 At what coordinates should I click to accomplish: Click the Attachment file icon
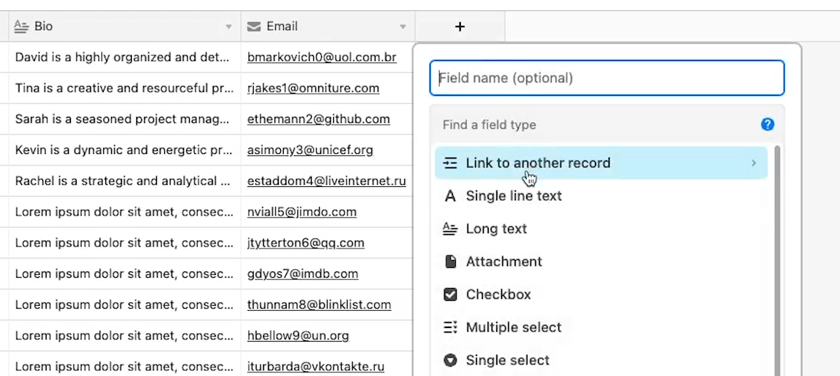(x=451, y=261)
